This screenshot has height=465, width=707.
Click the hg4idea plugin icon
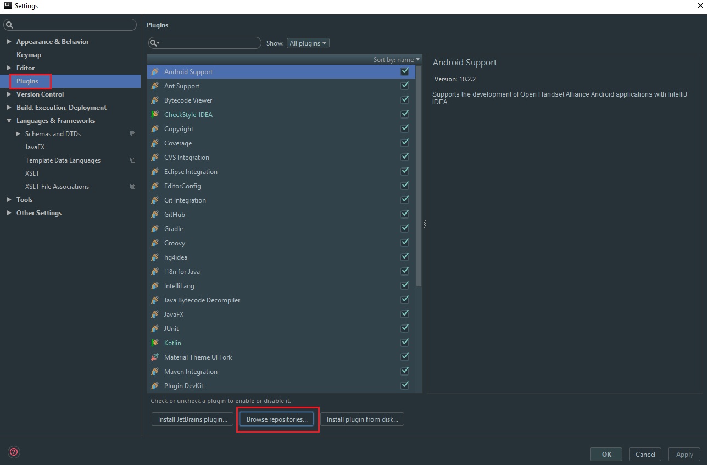click(155, 257)
